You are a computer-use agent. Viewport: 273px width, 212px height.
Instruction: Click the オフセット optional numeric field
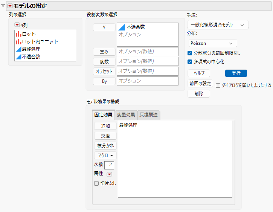(148, 71)
